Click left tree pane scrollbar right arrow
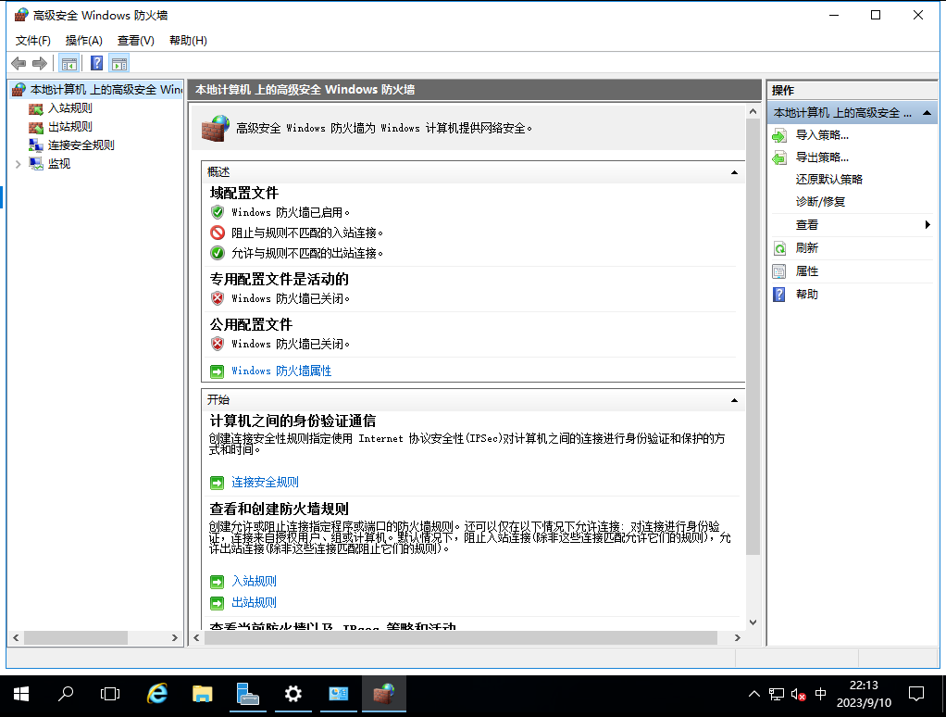 [174, 637]
